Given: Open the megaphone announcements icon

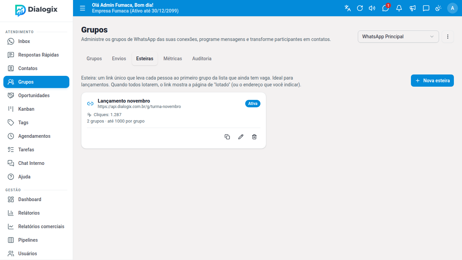Looking at the screenshot, I should [413, 8].
